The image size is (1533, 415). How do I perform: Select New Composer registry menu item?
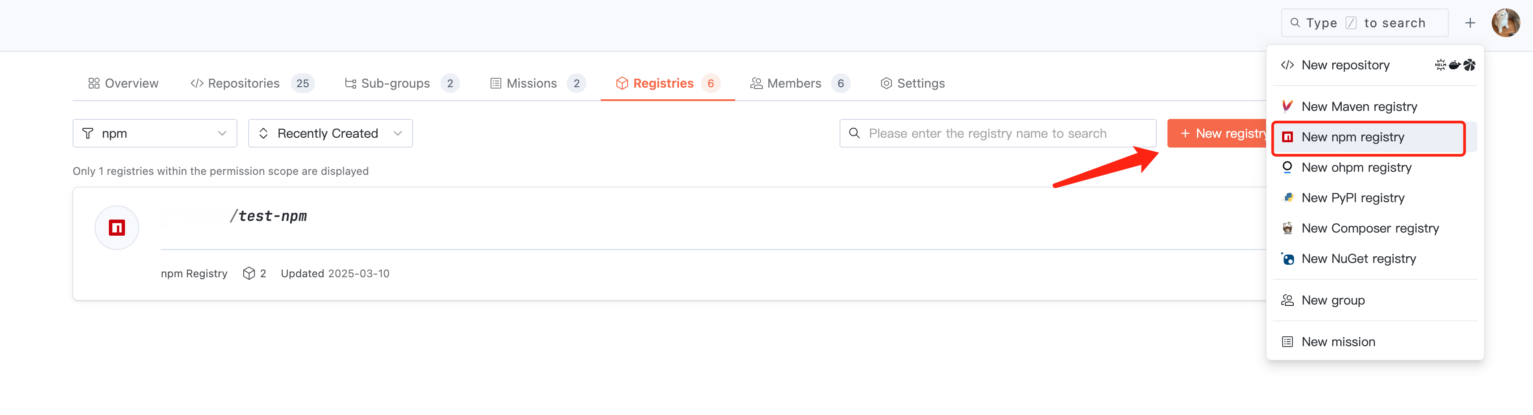1369,228
